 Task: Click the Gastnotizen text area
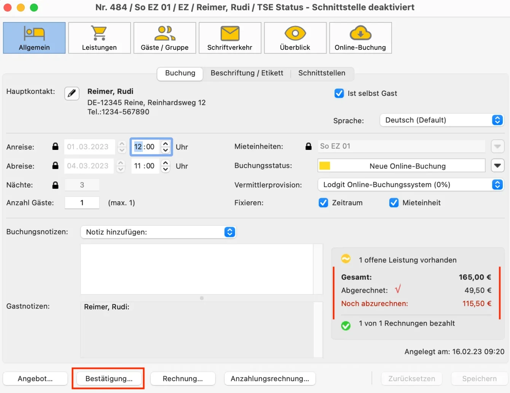coord(196,329)
